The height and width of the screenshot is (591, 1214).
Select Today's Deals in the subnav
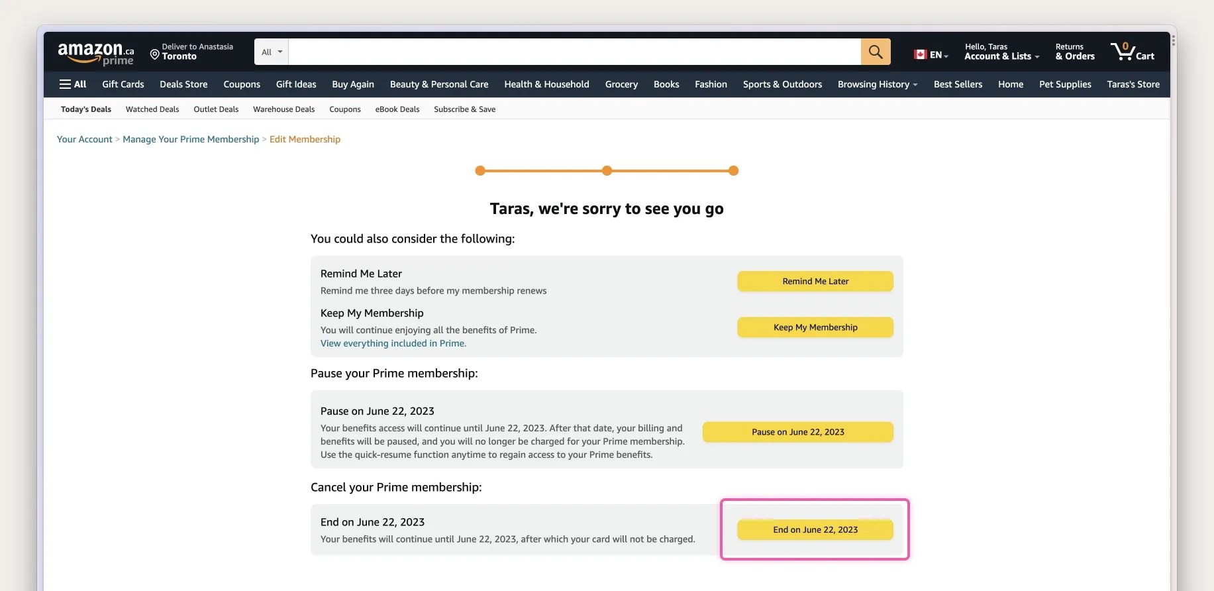point(85,109)
